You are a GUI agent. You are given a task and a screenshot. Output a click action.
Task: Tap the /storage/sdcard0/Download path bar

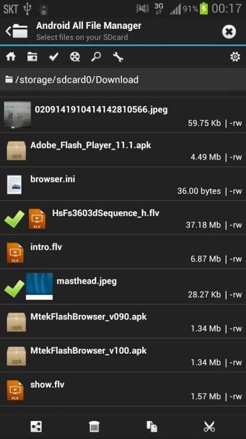[123, 80]
